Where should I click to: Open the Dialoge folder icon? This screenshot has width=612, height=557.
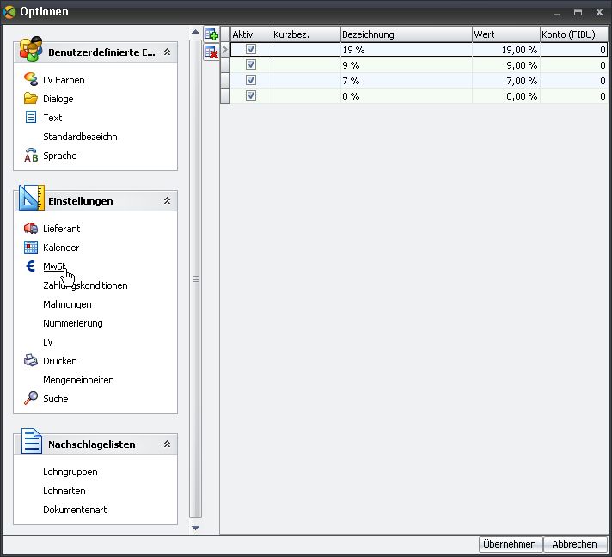tap(31, 99)
